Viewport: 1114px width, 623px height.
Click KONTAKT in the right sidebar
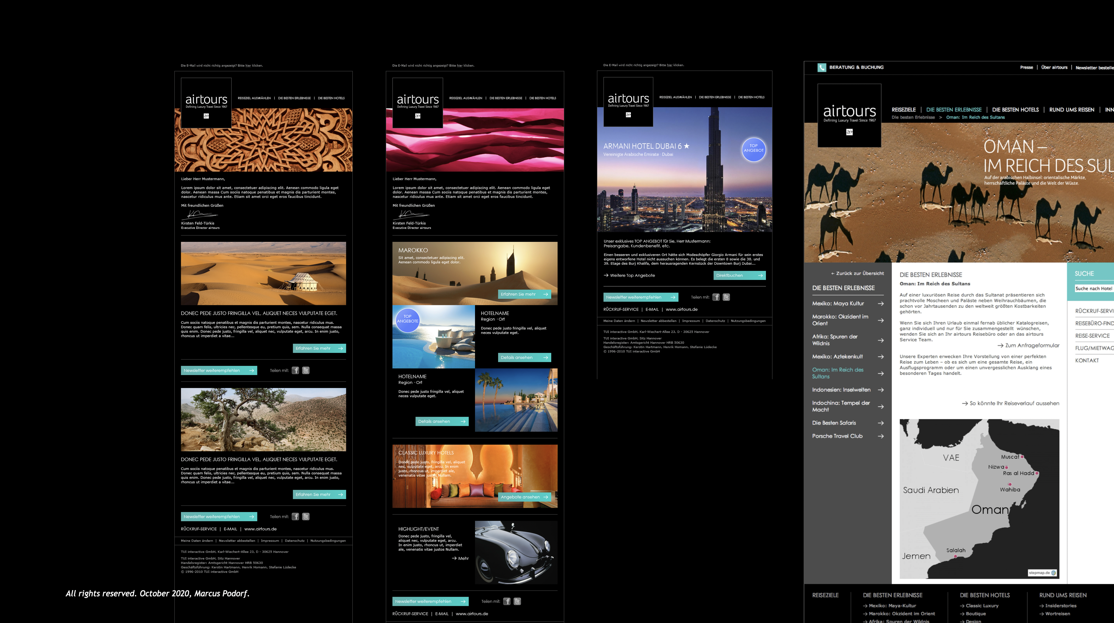pyautogui.click(x=1087, y=361)
